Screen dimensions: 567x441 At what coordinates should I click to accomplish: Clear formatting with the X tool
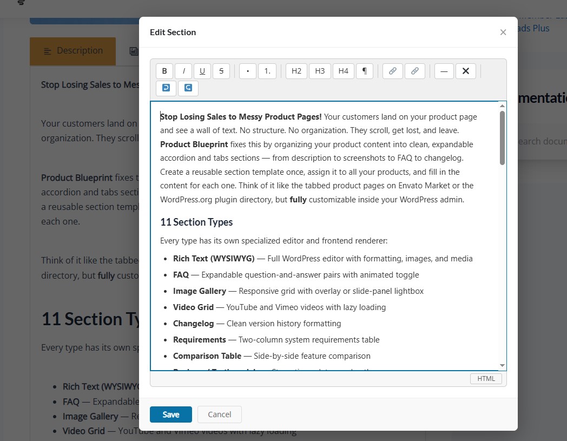click(466, 70)
